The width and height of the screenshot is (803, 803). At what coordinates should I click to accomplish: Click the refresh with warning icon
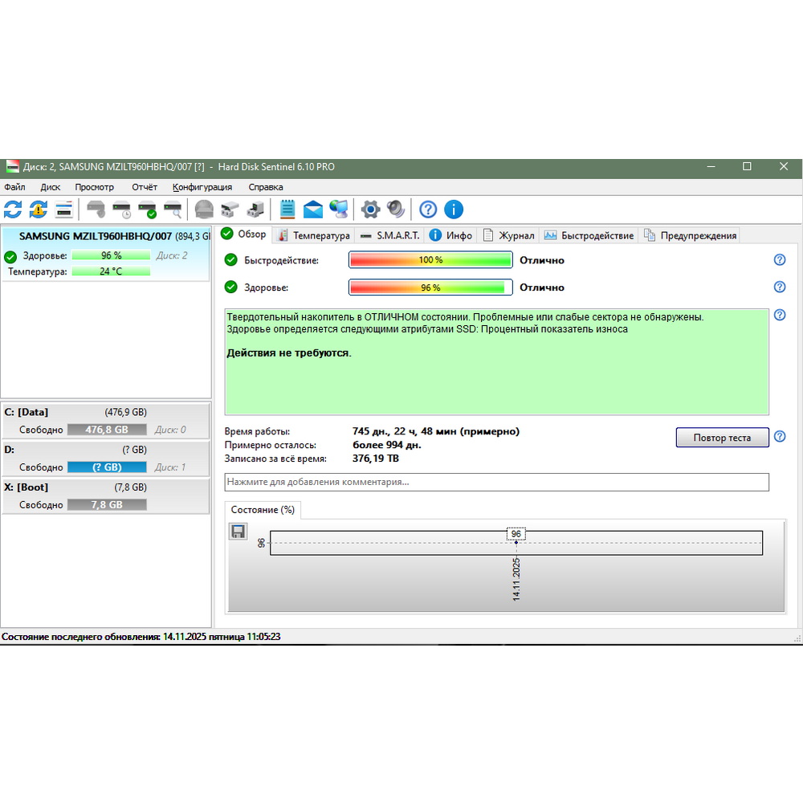39,210
